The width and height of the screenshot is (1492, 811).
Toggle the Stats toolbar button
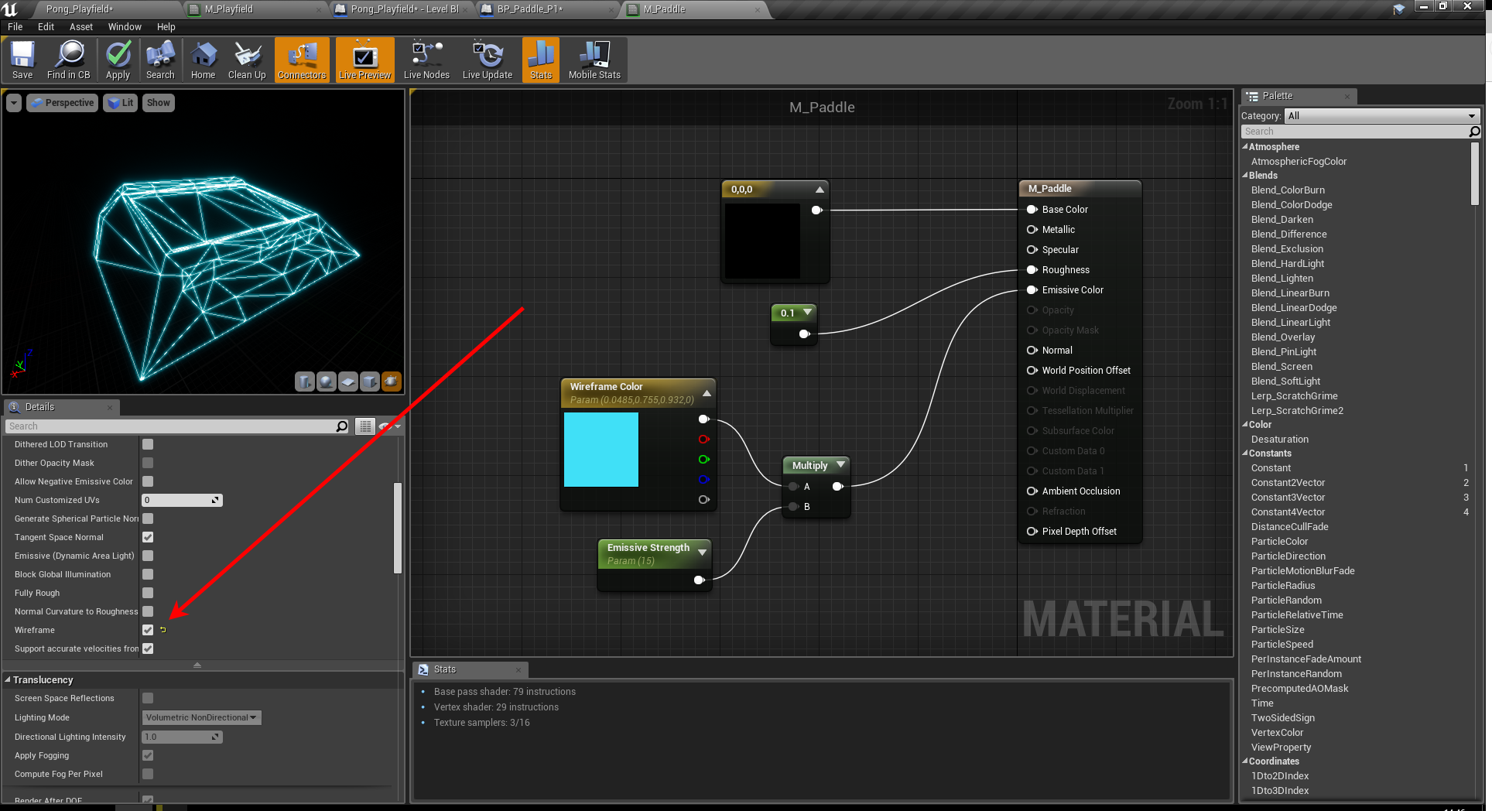click(x=541, y=60)
